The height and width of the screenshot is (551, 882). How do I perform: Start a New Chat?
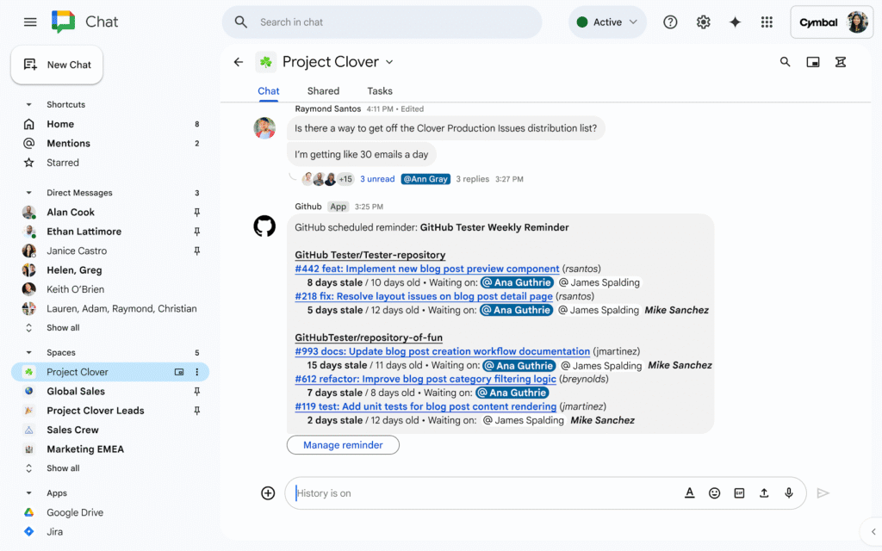pyautogui.click(x=57, y=65)
